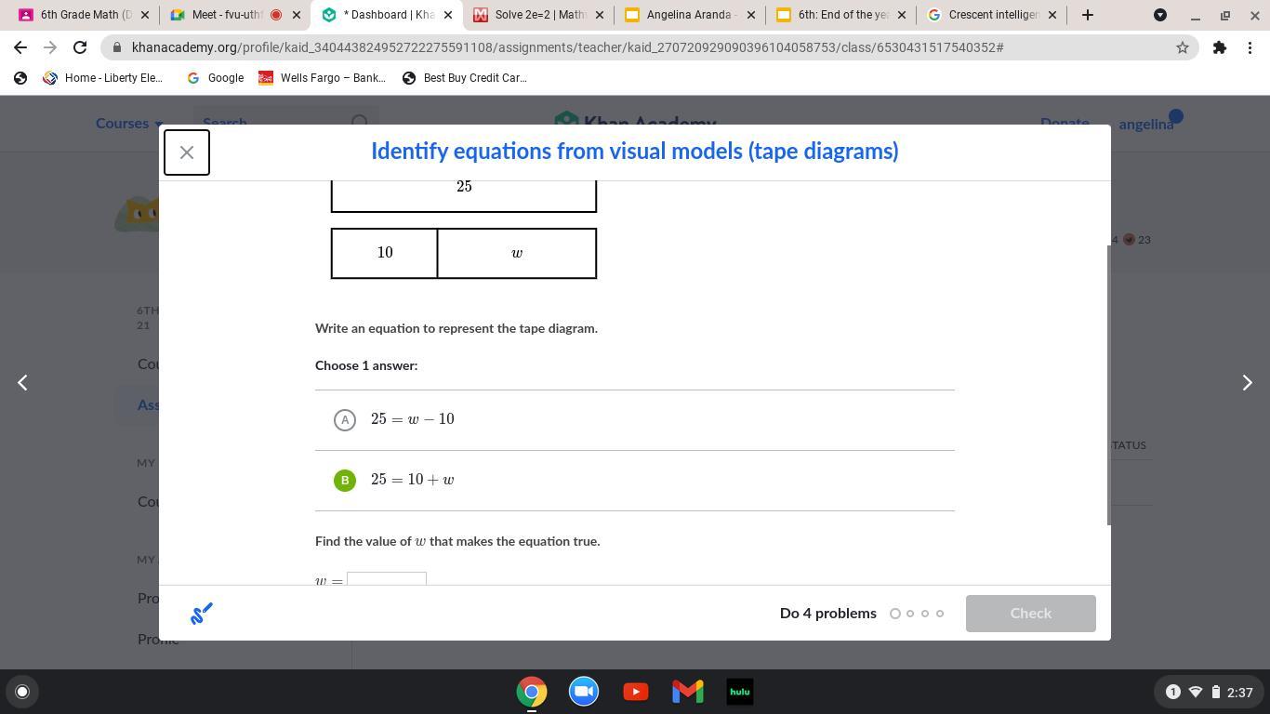Open the system status tray clock

point(1240,692)
